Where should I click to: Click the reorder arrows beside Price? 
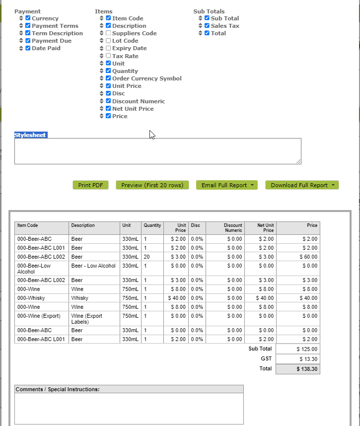[102, 116]
